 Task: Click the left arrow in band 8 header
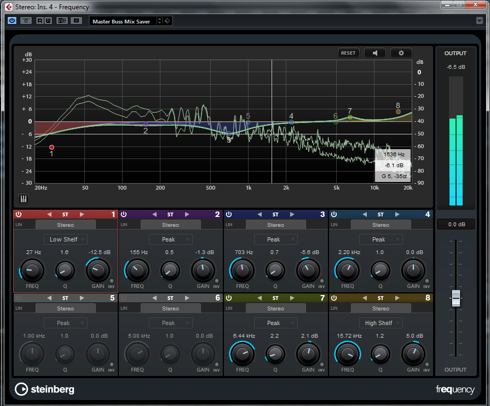[x=365, y=298]
